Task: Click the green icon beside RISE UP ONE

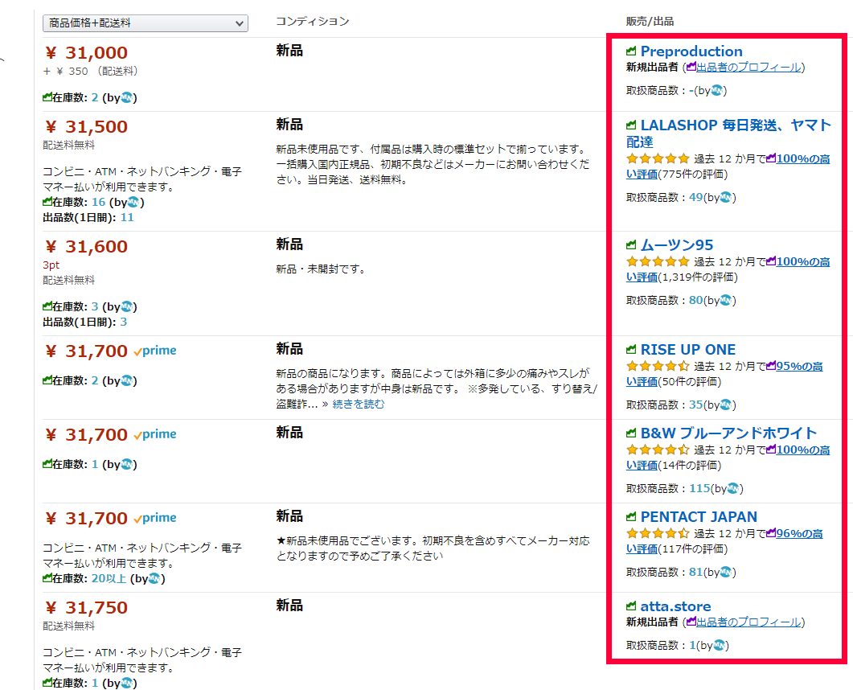Action: tap(631, 350)
